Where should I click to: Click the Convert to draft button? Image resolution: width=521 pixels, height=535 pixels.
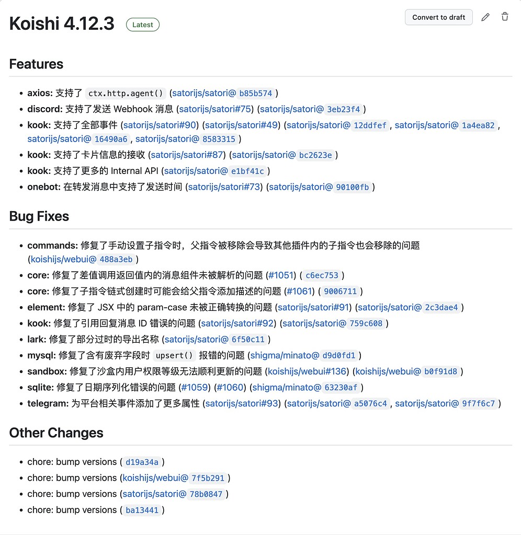point(438,17)
